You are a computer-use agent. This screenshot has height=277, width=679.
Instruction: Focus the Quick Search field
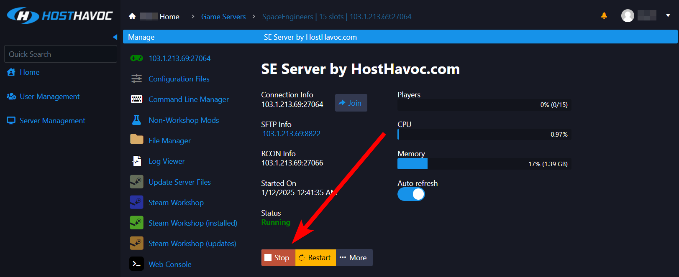(x=61, y=54)
